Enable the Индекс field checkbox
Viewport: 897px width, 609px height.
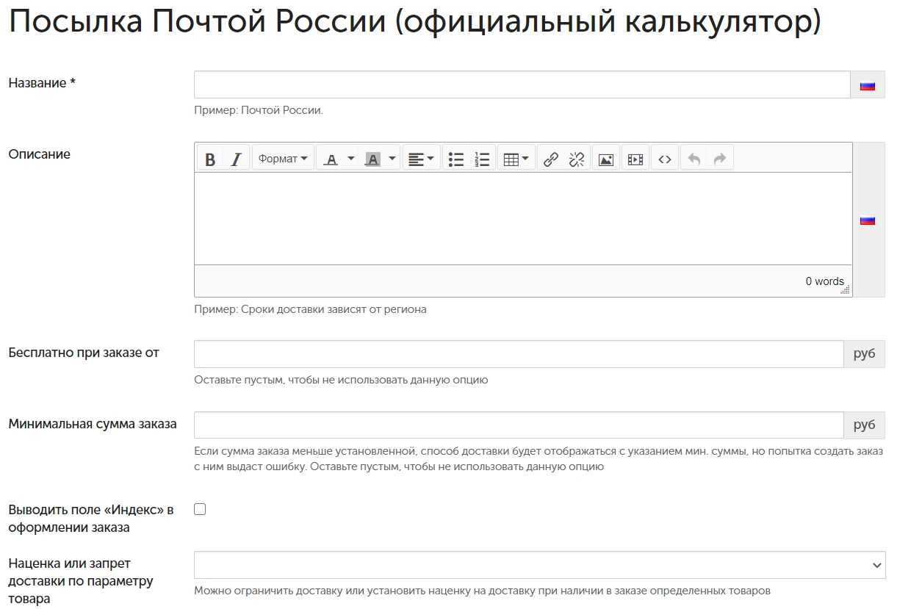[x=200, y=509]
